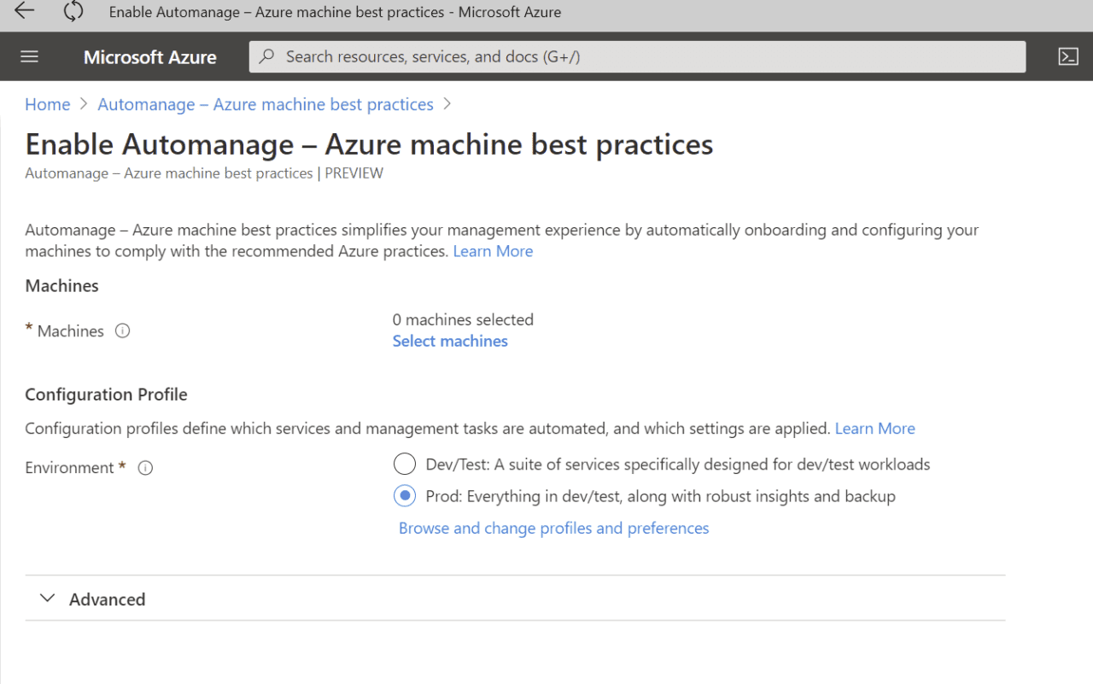Click Learn More beside Configuration profiles text

point(874,429)
